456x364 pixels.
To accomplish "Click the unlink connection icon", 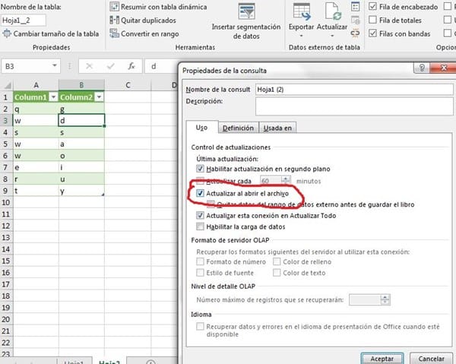I will pyautogui.click(x=356, y=33).
